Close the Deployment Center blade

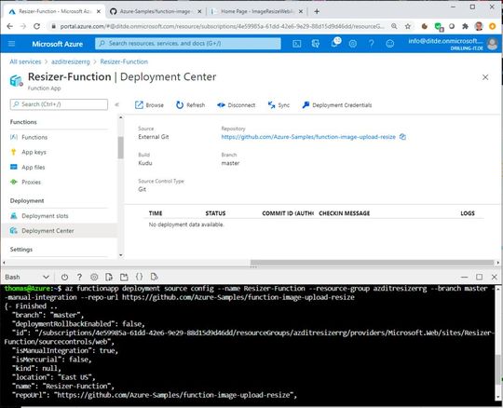(x=485, y=77)
